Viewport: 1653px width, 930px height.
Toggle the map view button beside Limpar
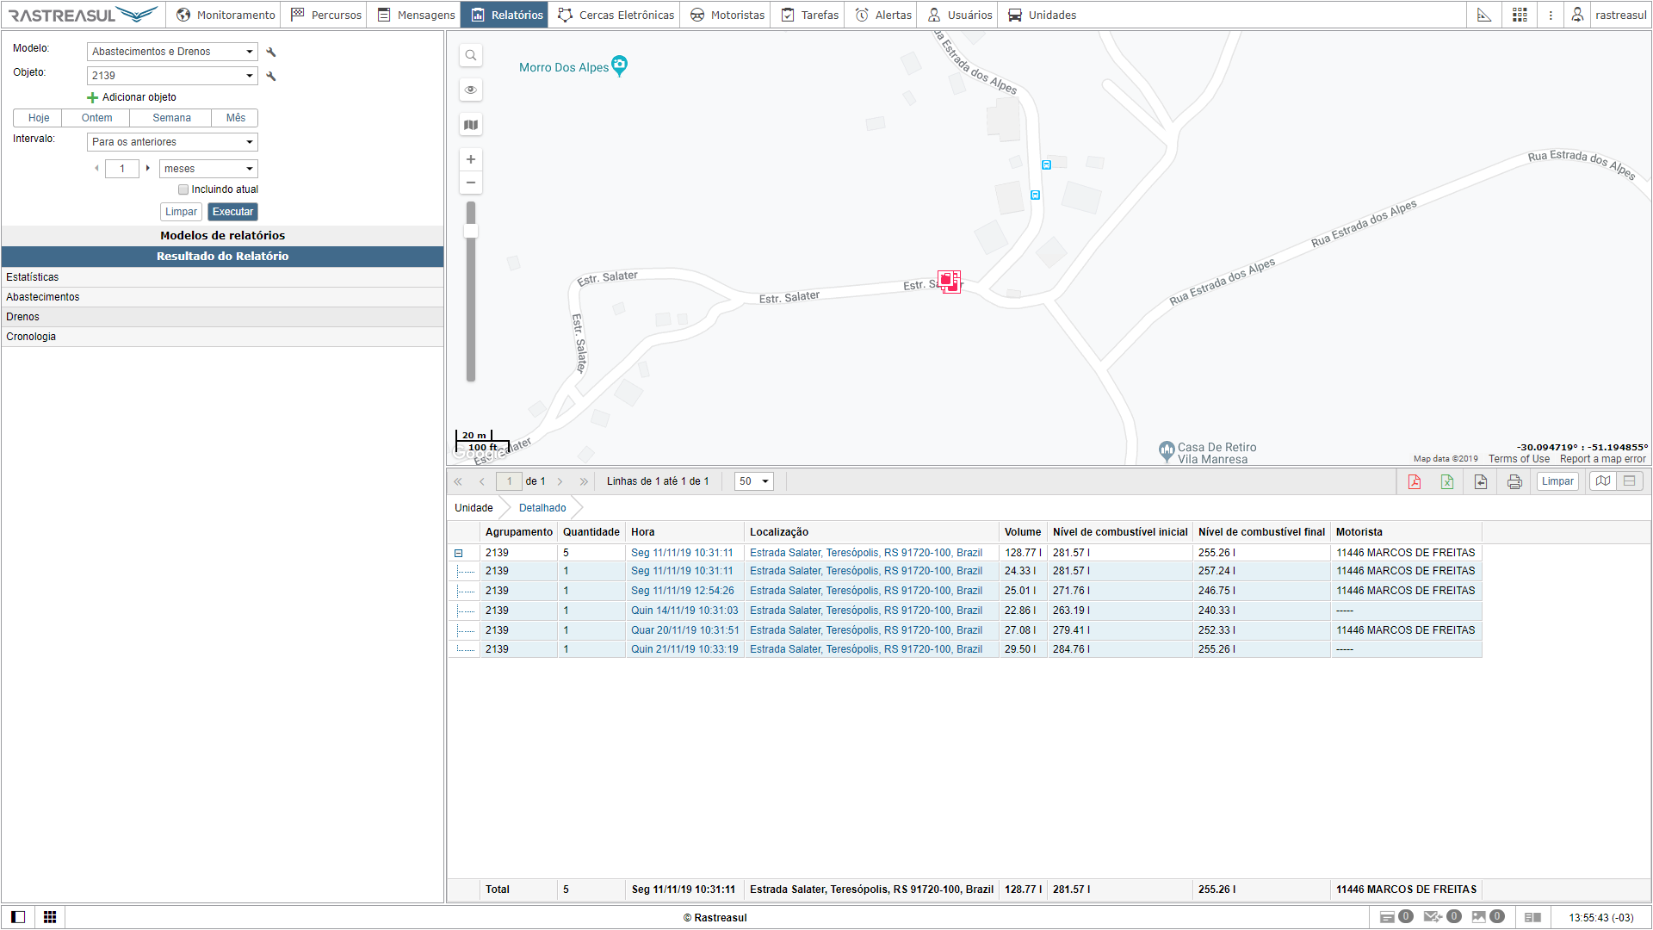[x=1602, y=481]
